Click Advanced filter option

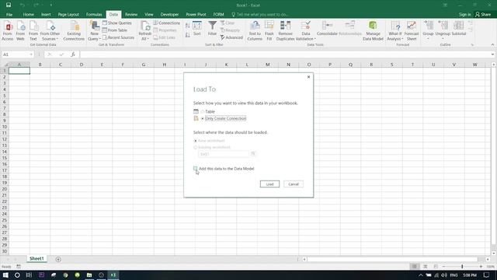pos(231,37)
